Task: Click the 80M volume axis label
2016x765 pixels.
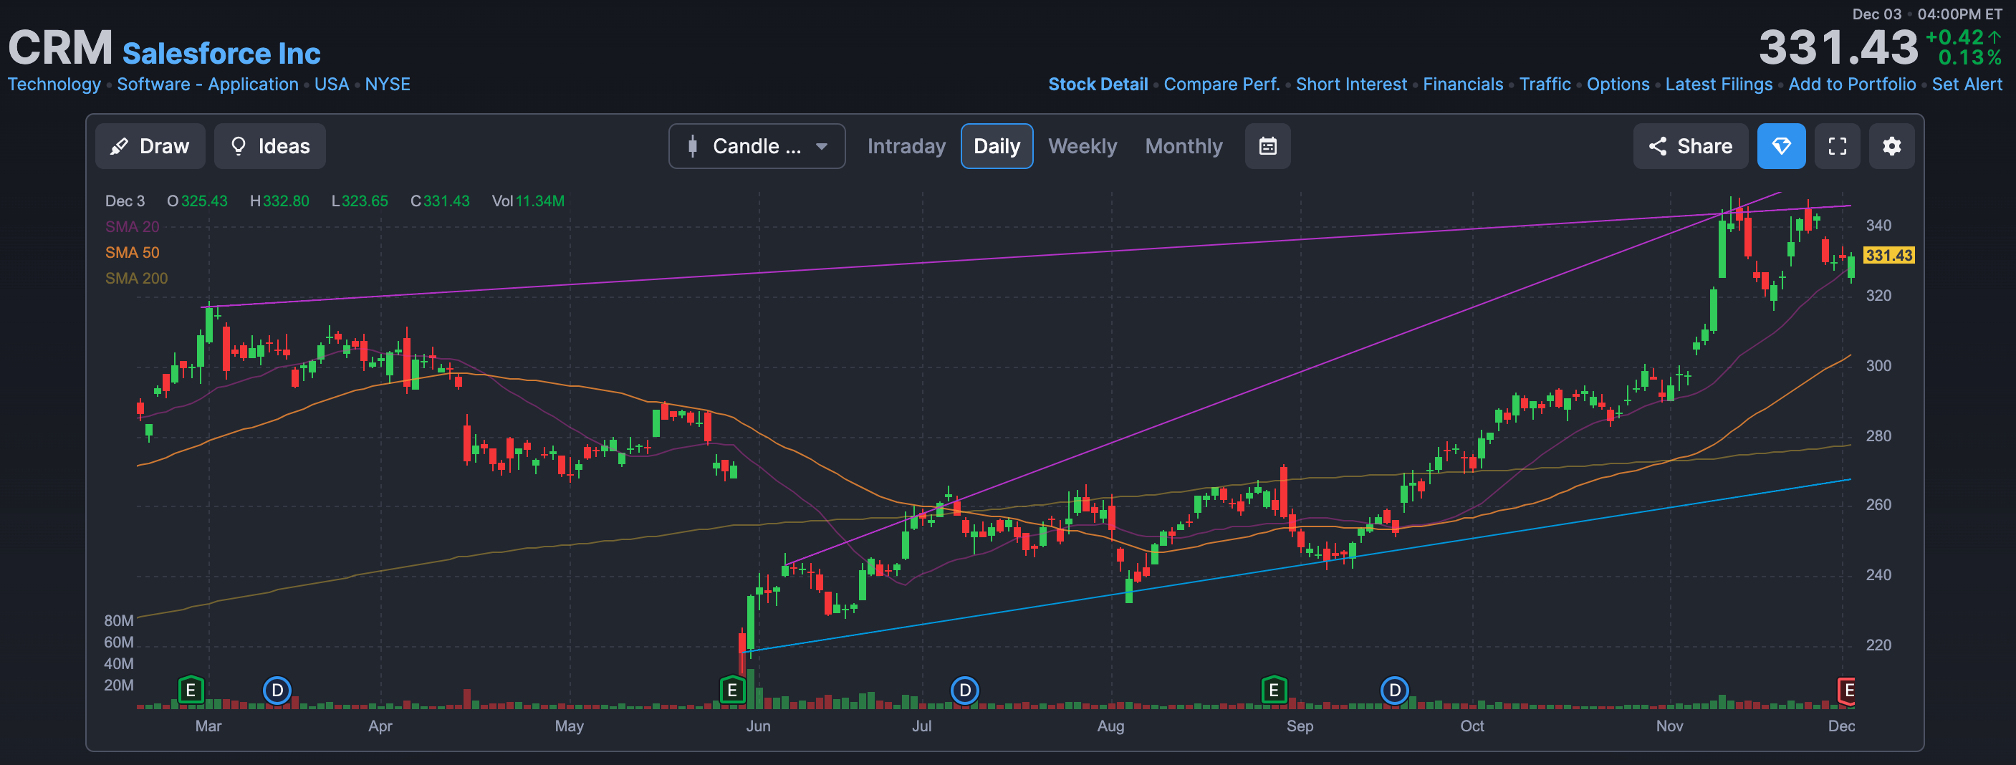Action: pos(119,620)
